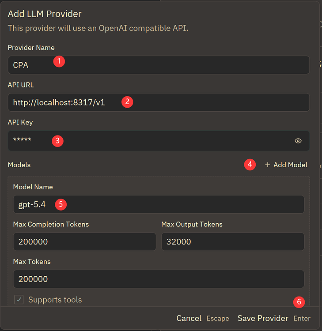Click the API Key label

point(20,122)
